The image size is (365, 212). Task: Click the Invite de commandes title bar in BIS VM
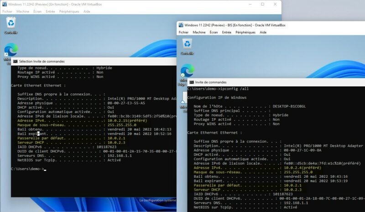click(276, 82)
